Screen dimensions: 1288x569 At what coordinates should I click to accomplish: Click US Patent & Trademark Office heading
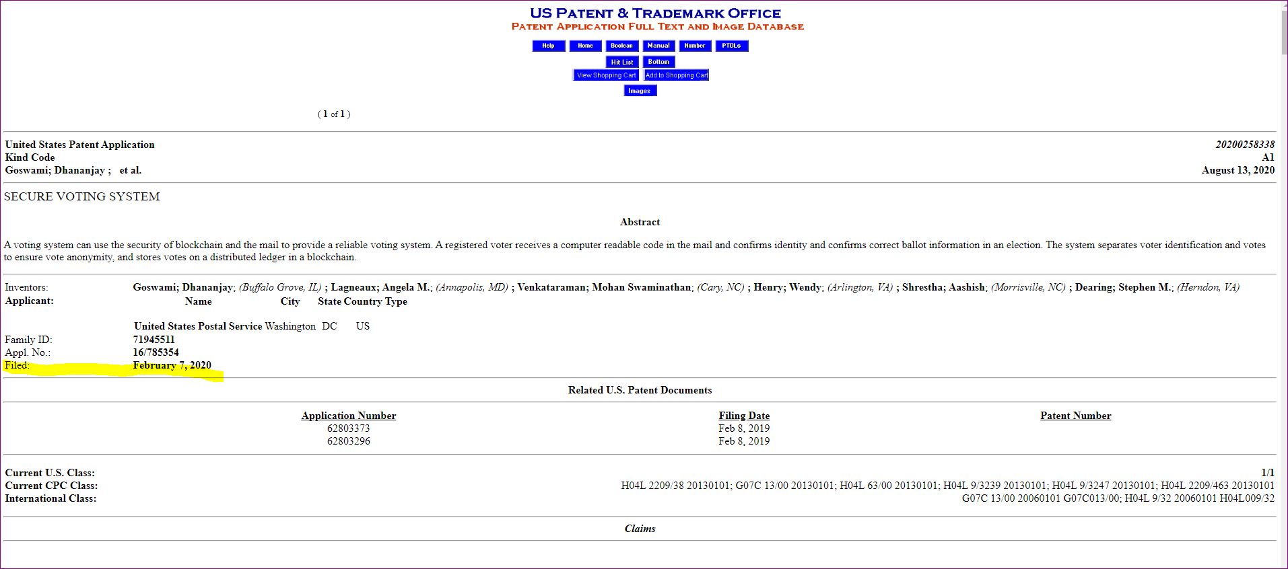(655, 13)
